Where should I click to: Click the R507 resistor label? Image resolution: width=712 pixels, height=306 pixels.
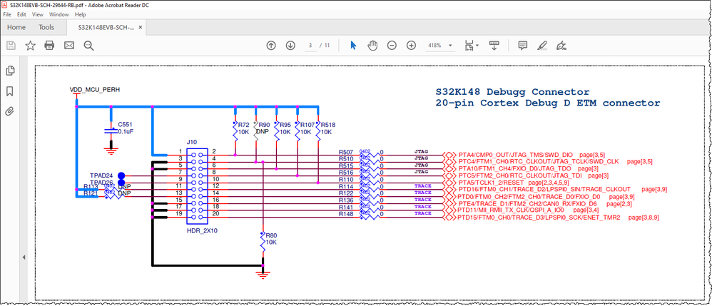click(346, 152)
